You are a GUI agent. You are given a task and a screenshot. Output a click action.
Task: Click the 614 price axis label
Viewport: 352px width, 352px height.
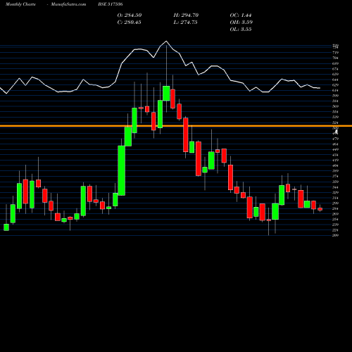click(x=335, y=90)
